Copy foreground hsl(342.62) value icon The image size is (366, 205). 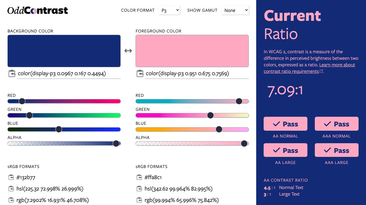pos(139,189)
